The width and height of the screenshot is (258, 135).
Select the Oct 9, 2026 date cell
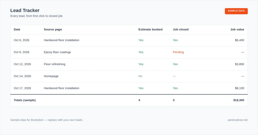(22, 52)
